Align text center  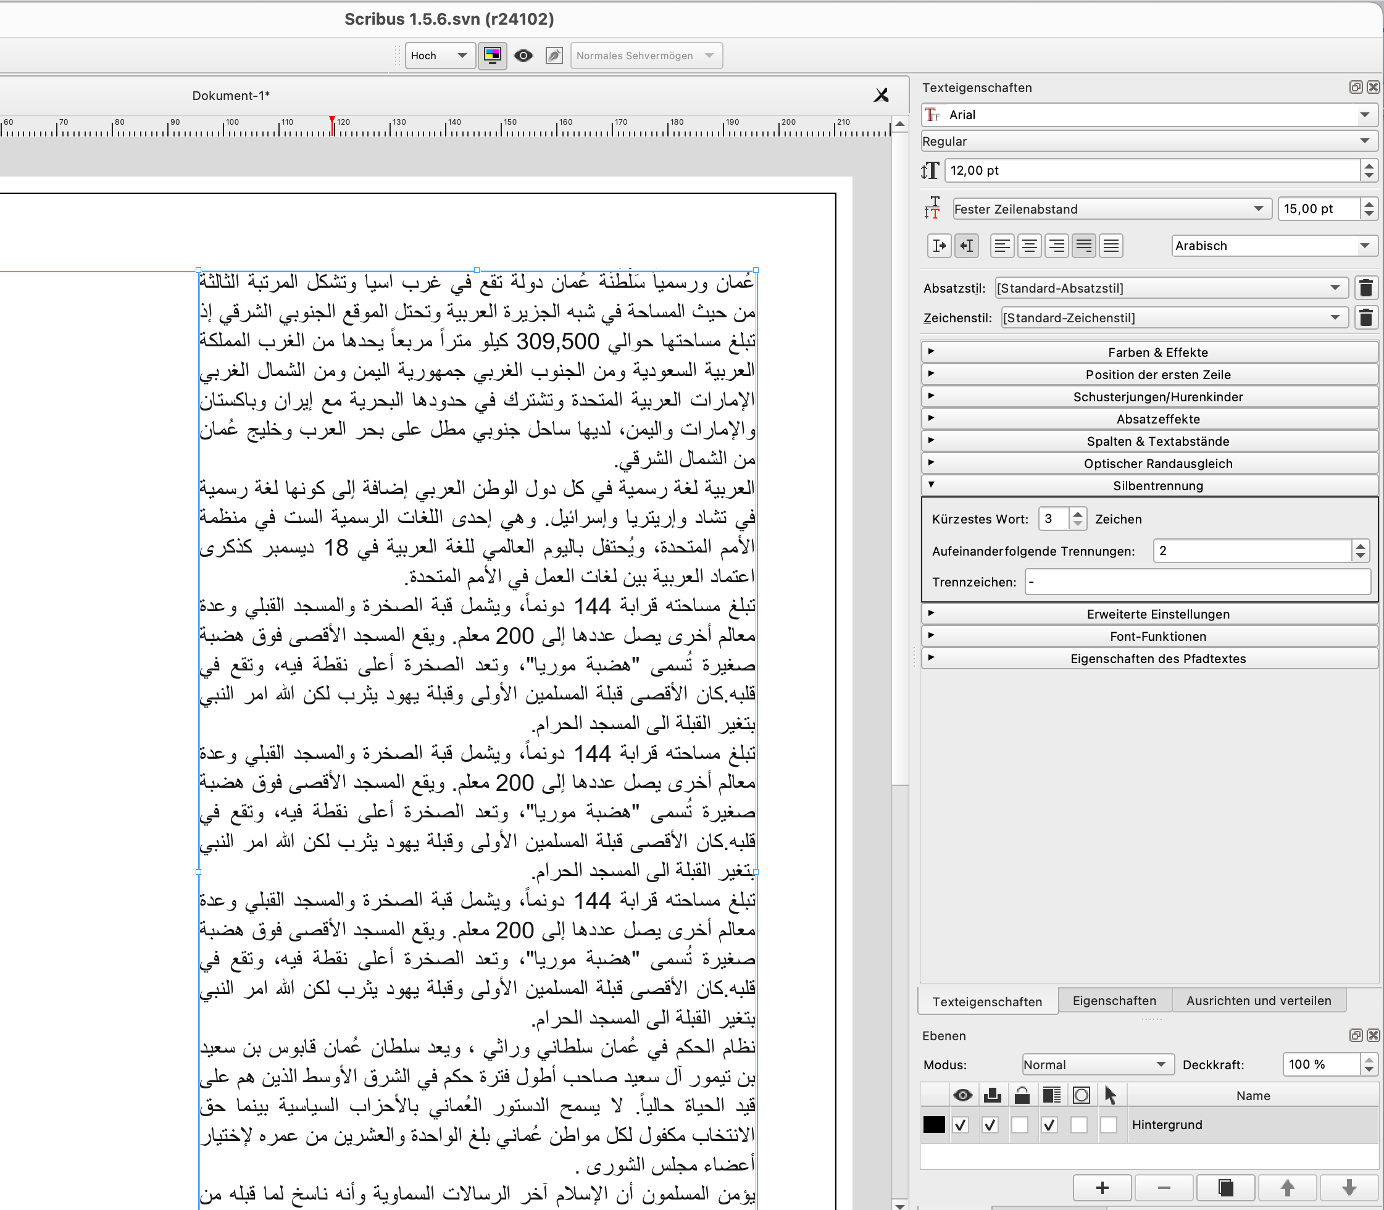pos(1029,246)
